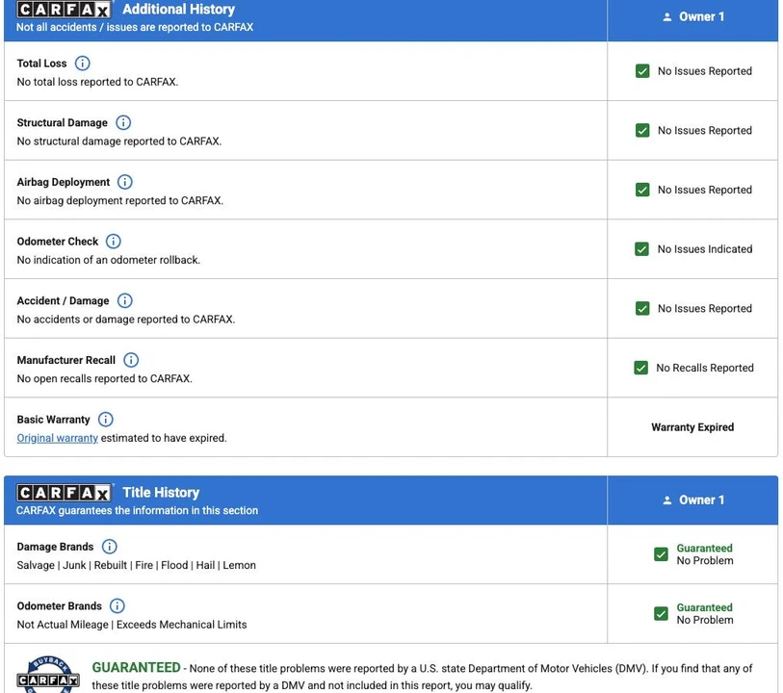Select Owner 1 label in Title History

(x=701, y=500)
